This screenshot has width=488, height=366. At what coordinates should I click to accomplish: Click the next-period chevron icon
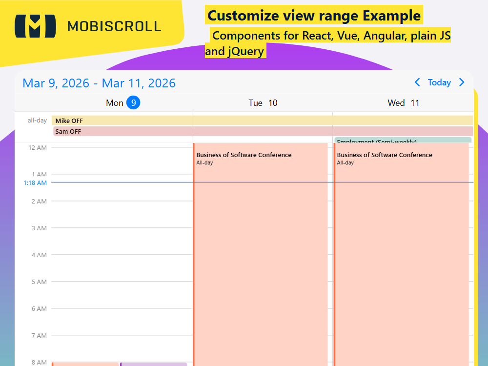462,82
